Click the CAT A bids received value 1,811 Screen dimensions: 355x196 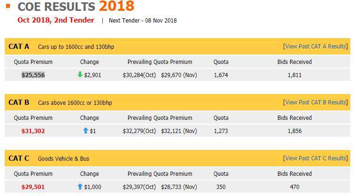point(294,75)
